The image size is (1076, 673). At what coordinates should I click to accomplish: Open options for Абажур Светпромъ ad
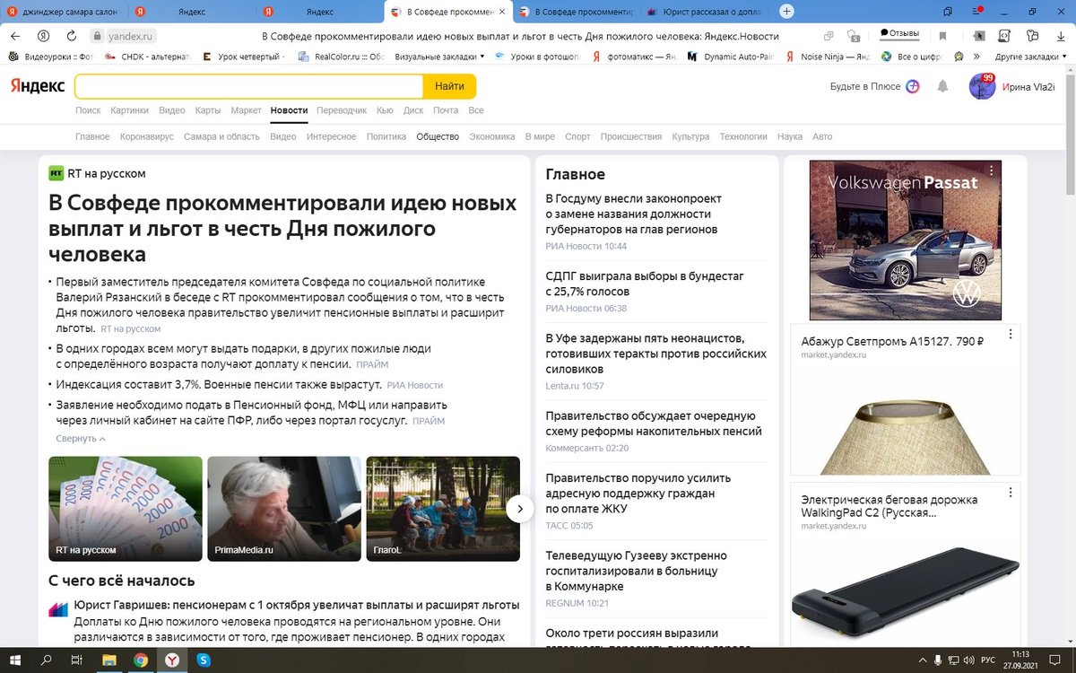point(1010,335)
